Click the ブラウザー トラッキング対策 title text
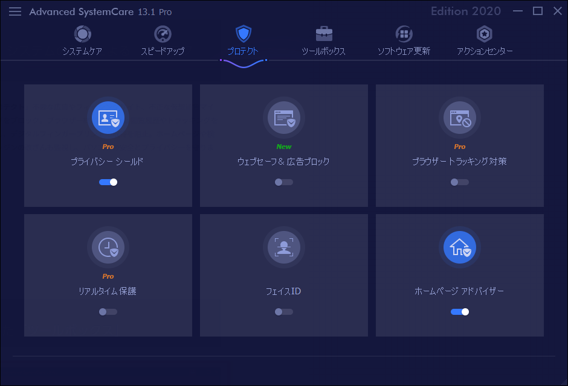 [459, 162]
